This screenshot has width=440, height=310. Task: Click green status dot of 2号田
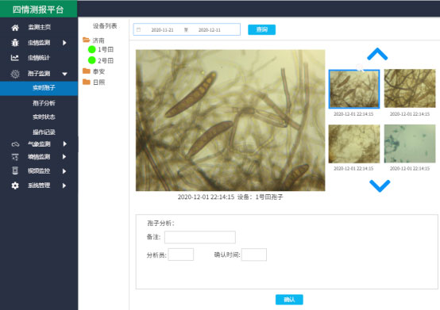click(92, 60)
